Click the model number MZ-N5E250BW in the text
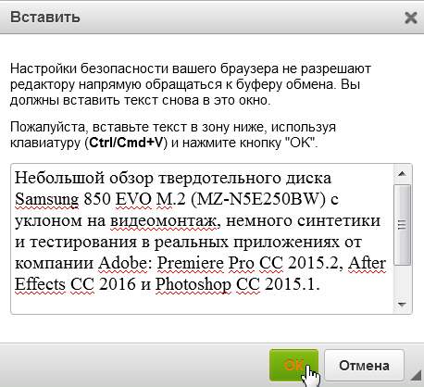This screenshot has width=424, height=387. 258,199
